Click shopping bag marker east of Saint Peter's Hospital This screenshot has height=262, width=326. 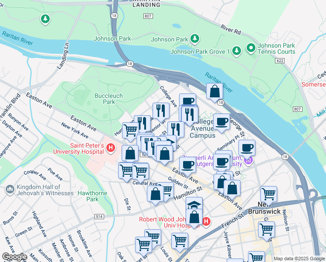130,154
